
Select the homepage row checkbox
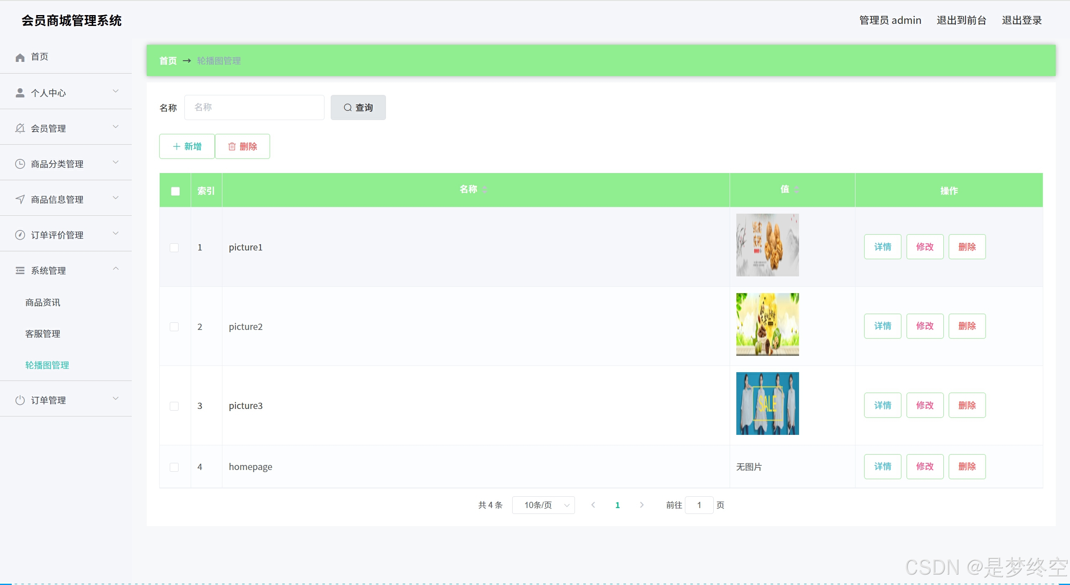pyautogui.click(x=174, y=467)
